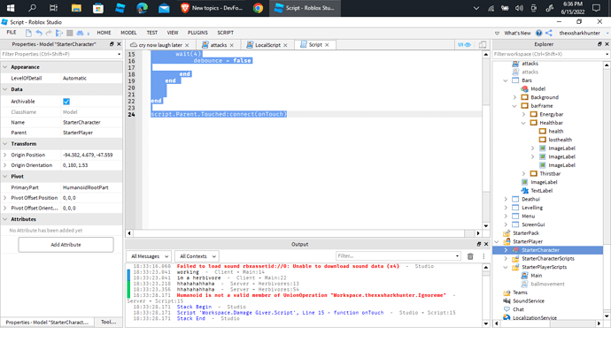Viewport: 611px width, 342px height.
Task: Click the blue Help question mark icon
Action: click(x=539, y=33)
